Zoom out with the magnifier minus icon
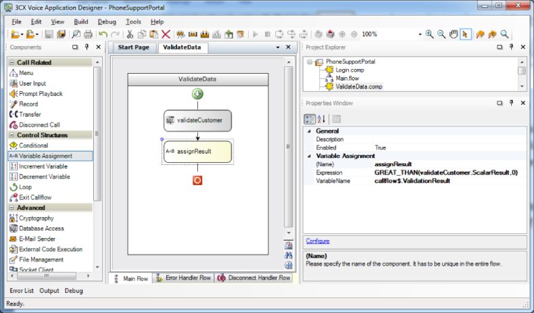 [441, 34]
